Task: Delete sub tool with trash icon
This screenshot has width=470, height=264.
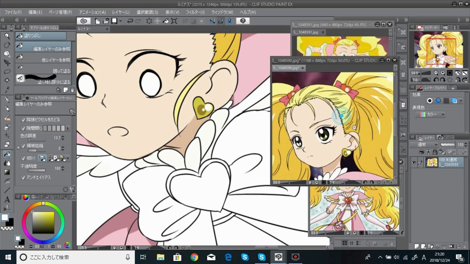Action: pyautogui.click(x=72, y=90)
